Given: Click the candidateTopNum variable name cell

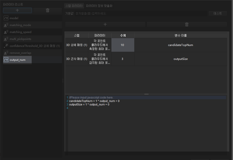Looking at the screenshot, I should coord(181,45).
